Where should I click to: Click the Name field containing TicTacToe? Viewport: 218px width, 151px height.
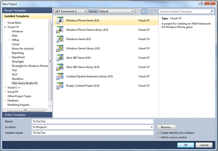pyautogui.click(x=93, y=122)
